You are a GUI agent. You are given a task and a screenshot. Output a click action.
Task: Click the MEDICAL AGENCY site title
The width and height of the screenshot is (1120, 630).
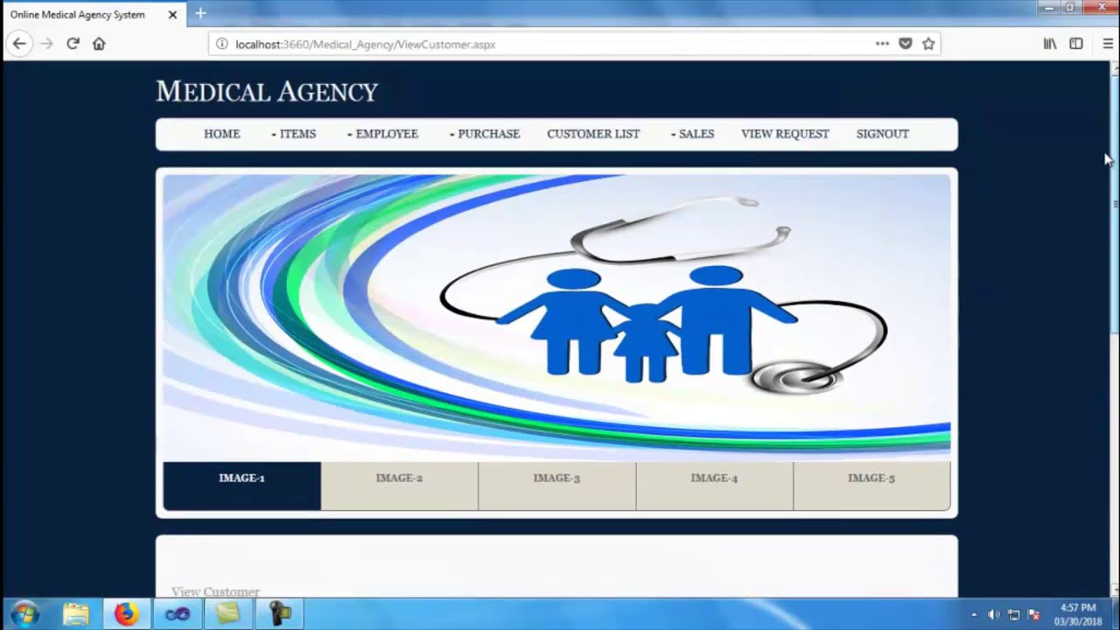click(x=267, y=92)
